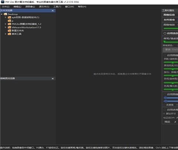
Task: Click the Desktop folder icon in the tree
Action: (x=5, y=14)
